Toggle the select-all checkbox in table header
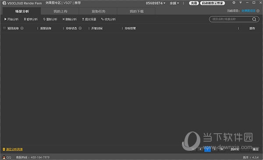 coord(4,28)
